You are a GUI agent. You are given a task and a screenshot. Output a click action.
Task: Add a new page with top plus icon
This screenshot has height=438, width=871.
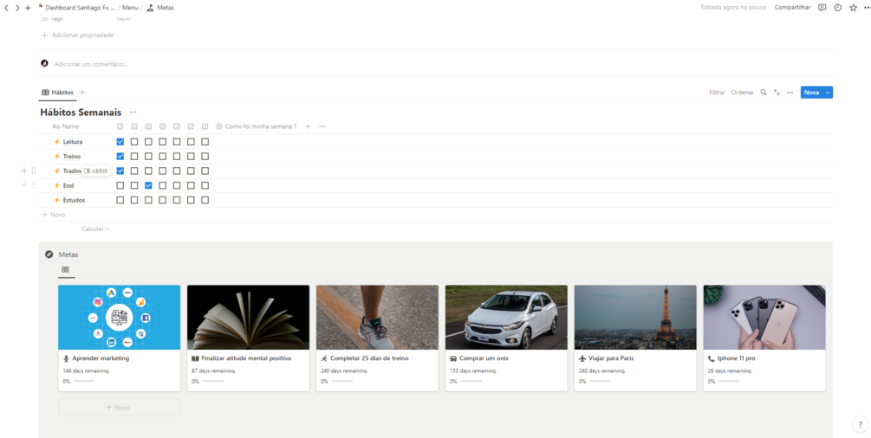tap(28, 8)
